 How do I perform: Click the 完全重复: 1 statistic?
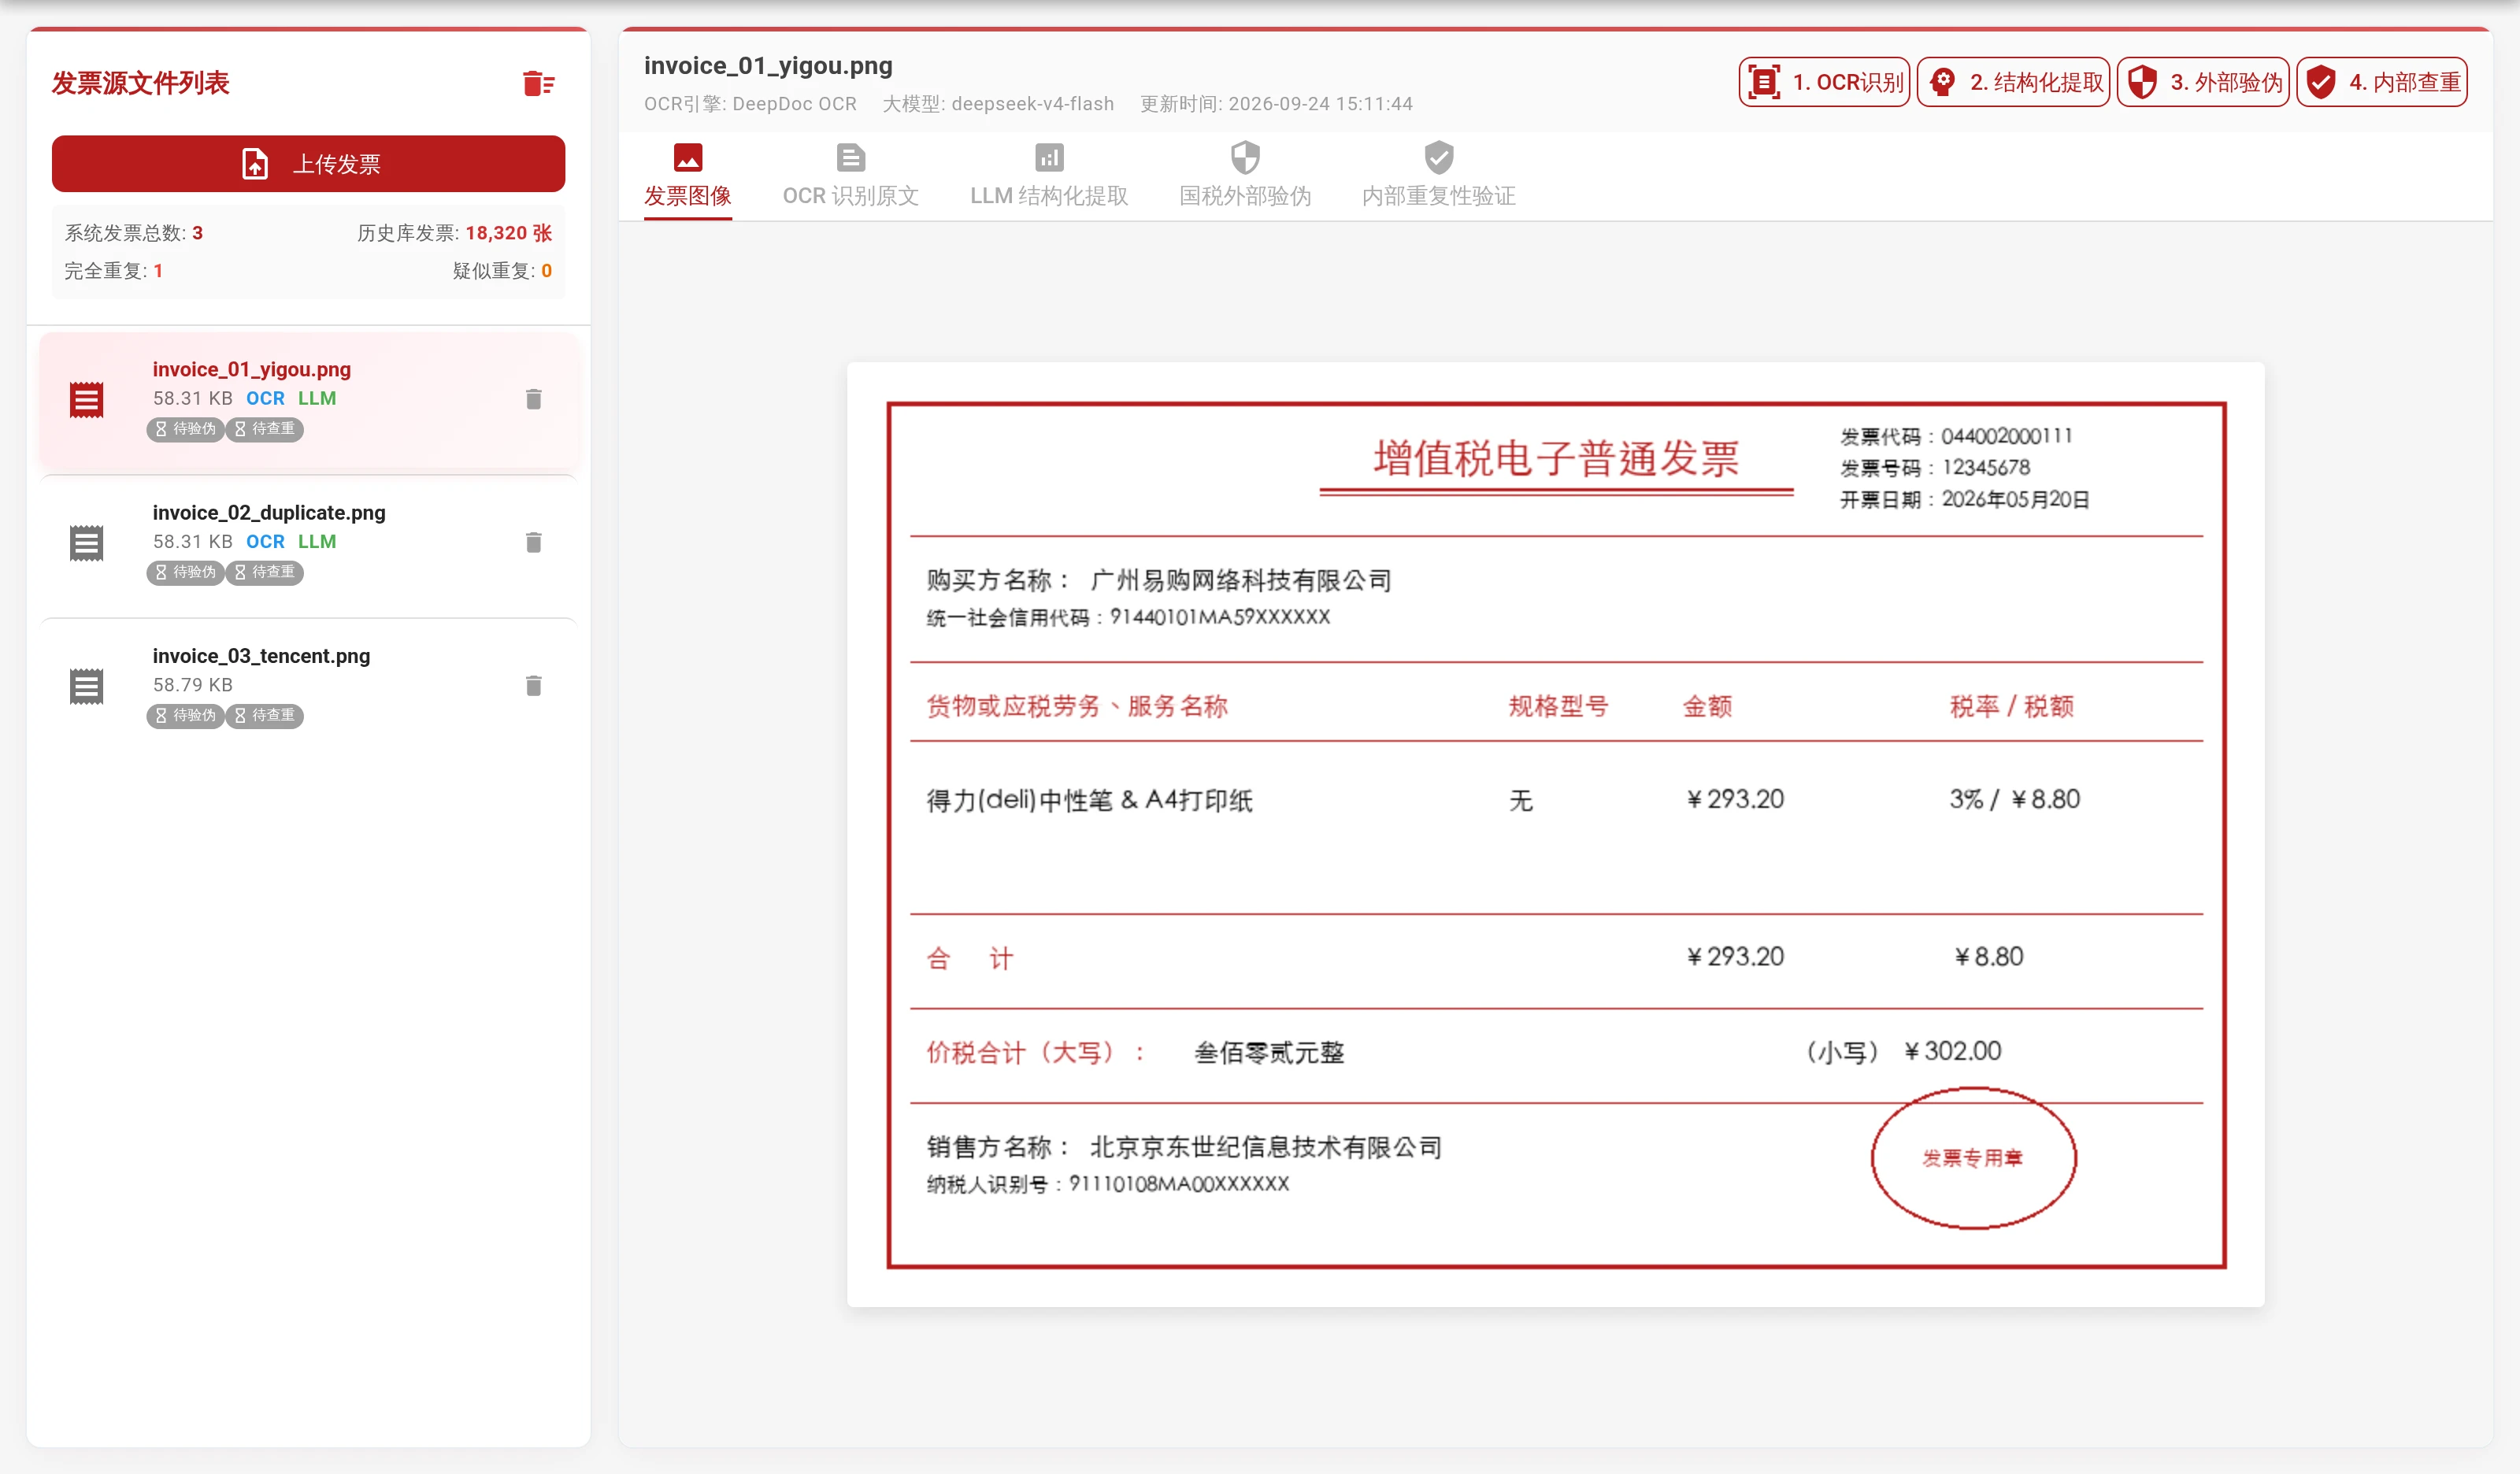[114, 271]
